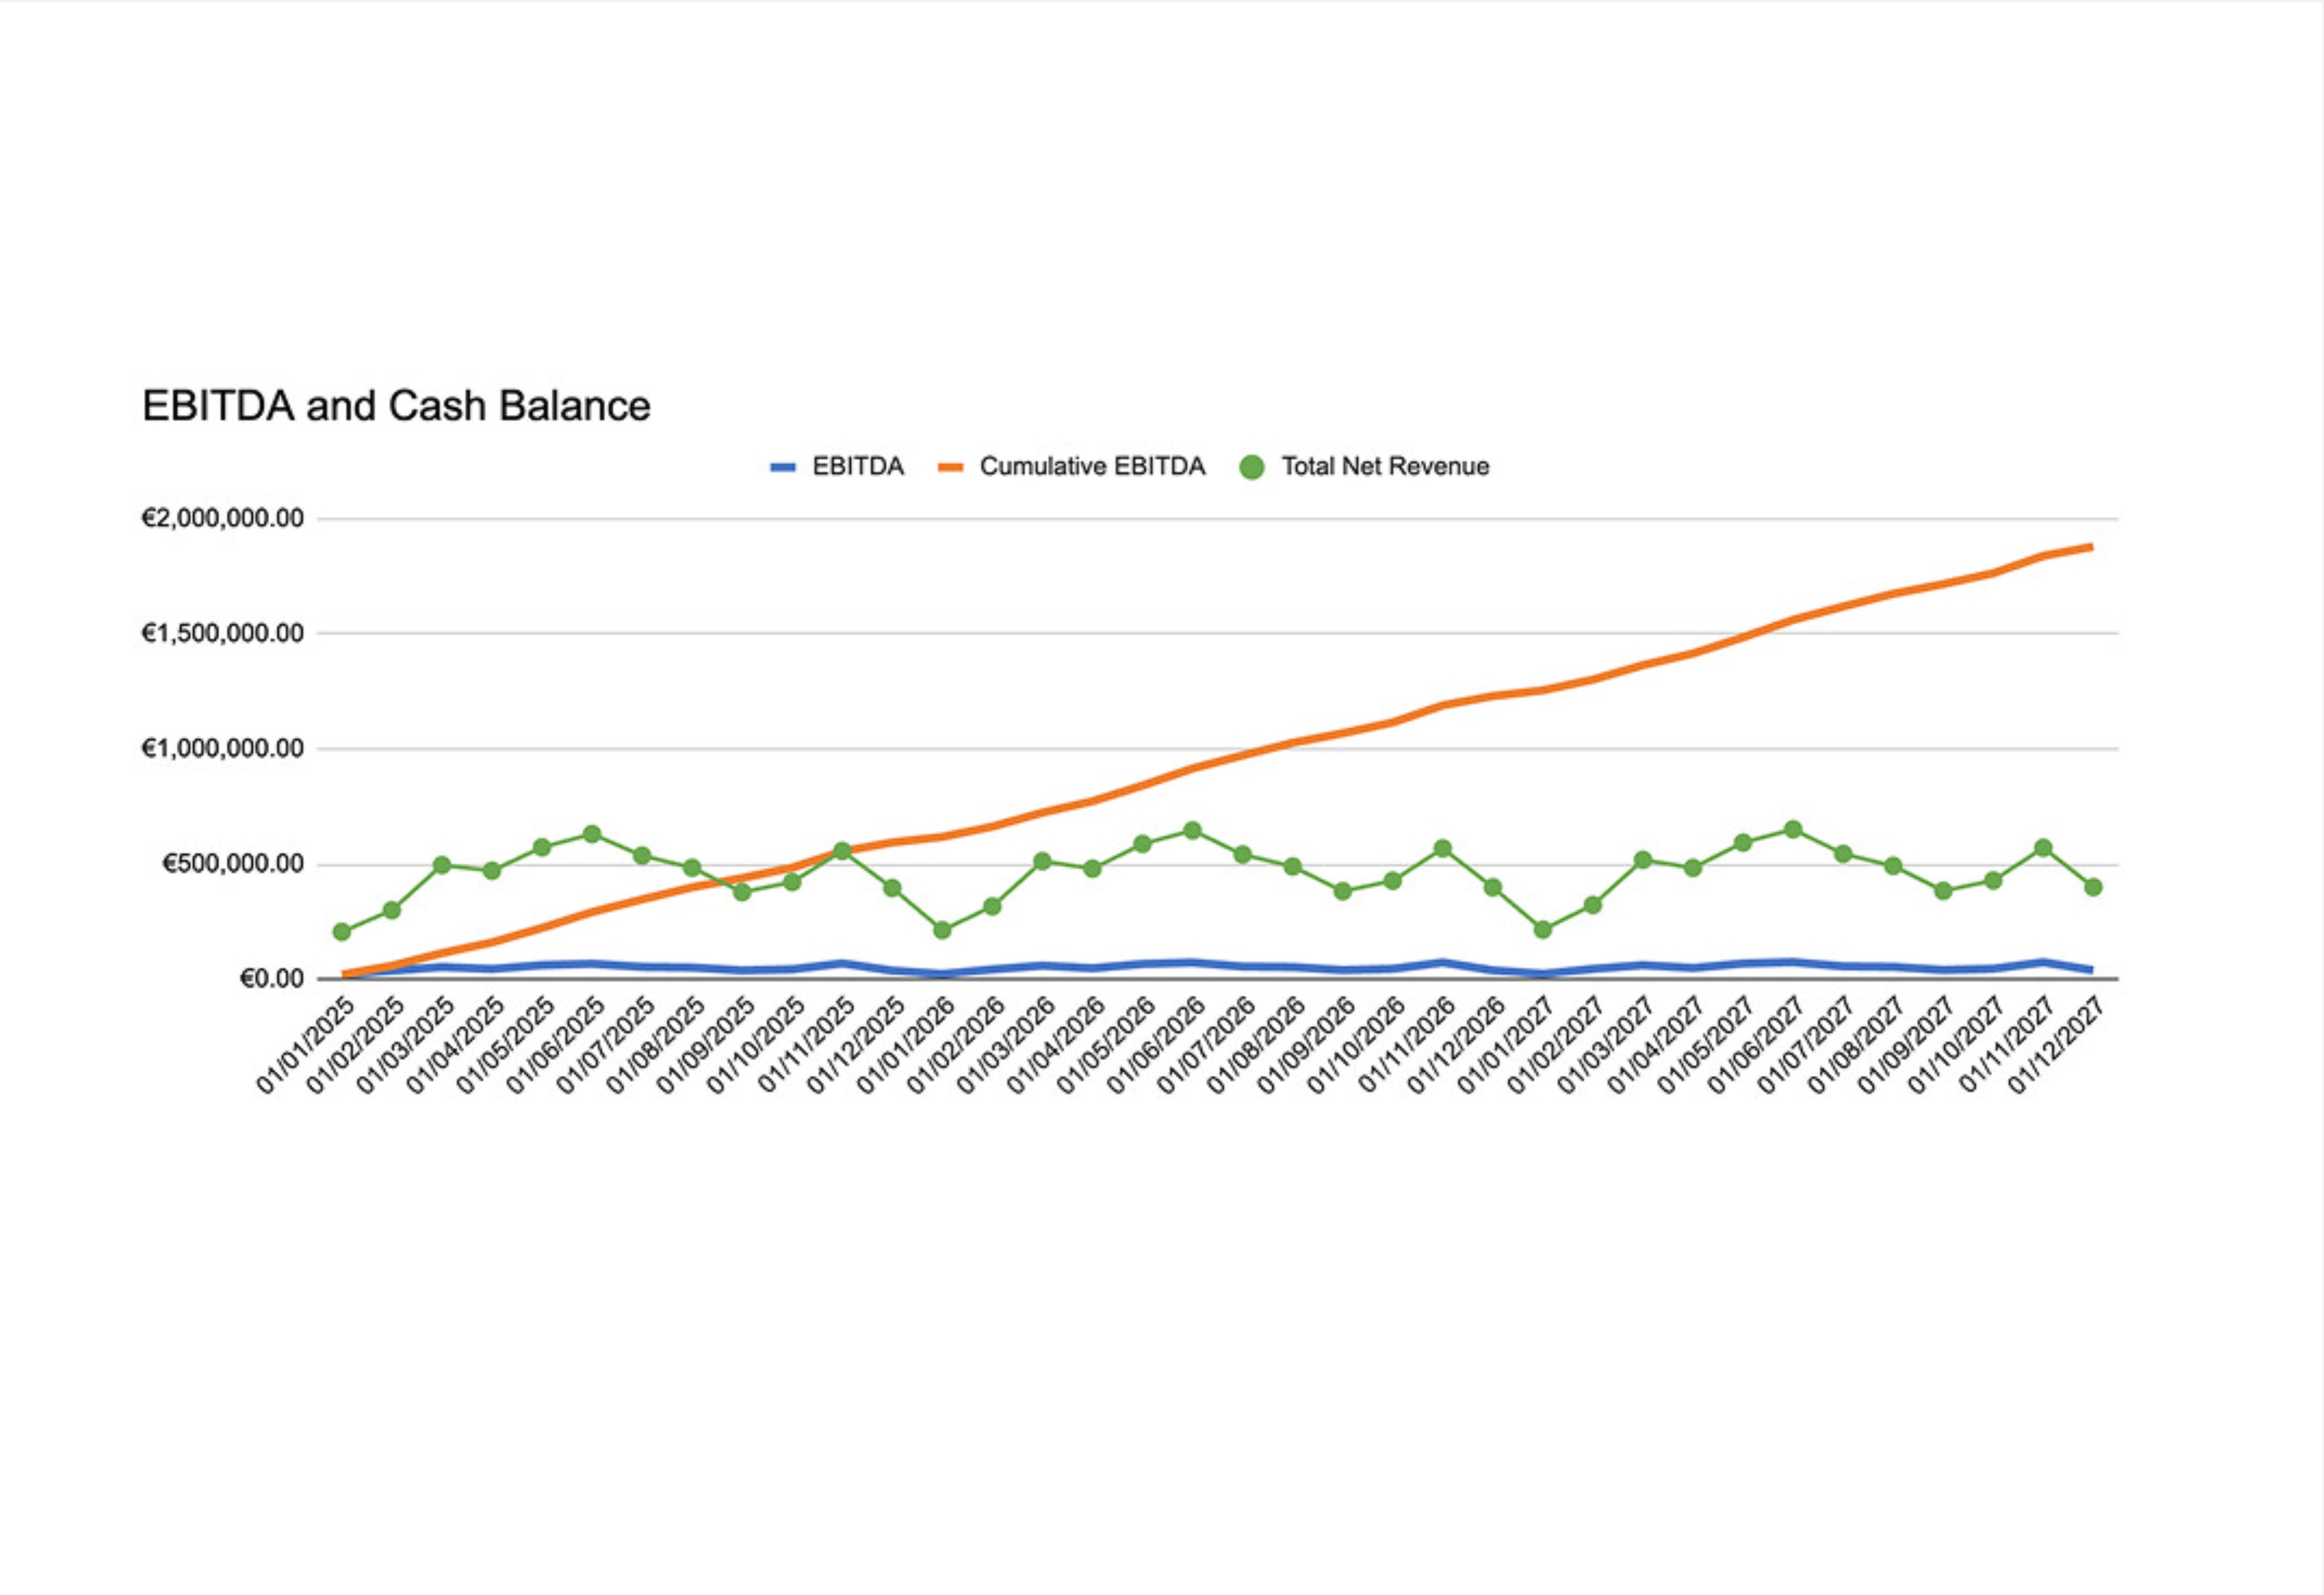Click the 01/06/2027 revenue peak marker
Image resolution: width=2324 pixels, height=1595 pixels.
pyautogui.click(x=1793, y=829)
